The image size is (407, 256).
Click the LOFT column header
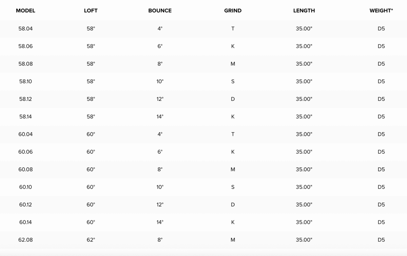click(x=91, y=10)
